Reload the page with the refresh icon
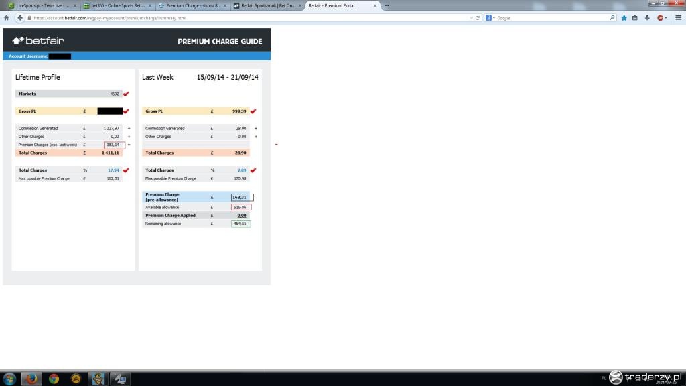 tap(477, 18)
